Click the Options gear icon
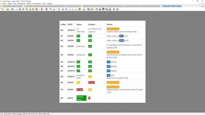 coord(114,9)
